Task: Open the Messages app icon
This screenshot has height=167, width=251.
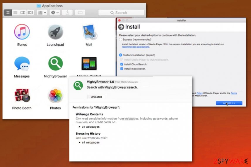Action: (22, 64)
